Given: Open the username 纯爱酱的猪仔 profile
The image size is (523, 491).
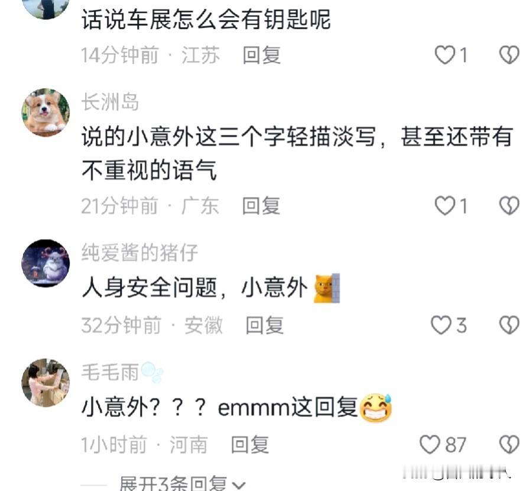Looking at the screenshot, I should 139,253.
